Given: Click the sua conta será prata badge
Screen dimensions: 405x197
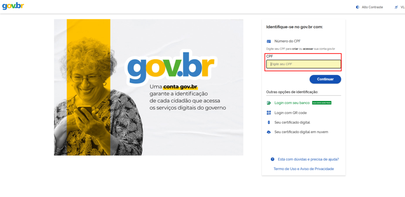Looking at the screenshot, I should (322, 102).
